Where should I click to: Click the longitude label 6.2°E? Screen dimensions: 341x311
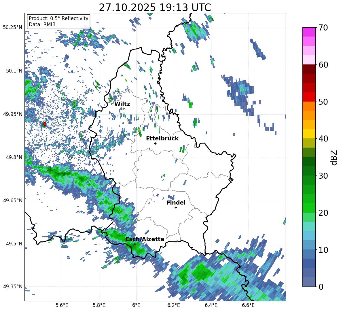click(174, 305)
